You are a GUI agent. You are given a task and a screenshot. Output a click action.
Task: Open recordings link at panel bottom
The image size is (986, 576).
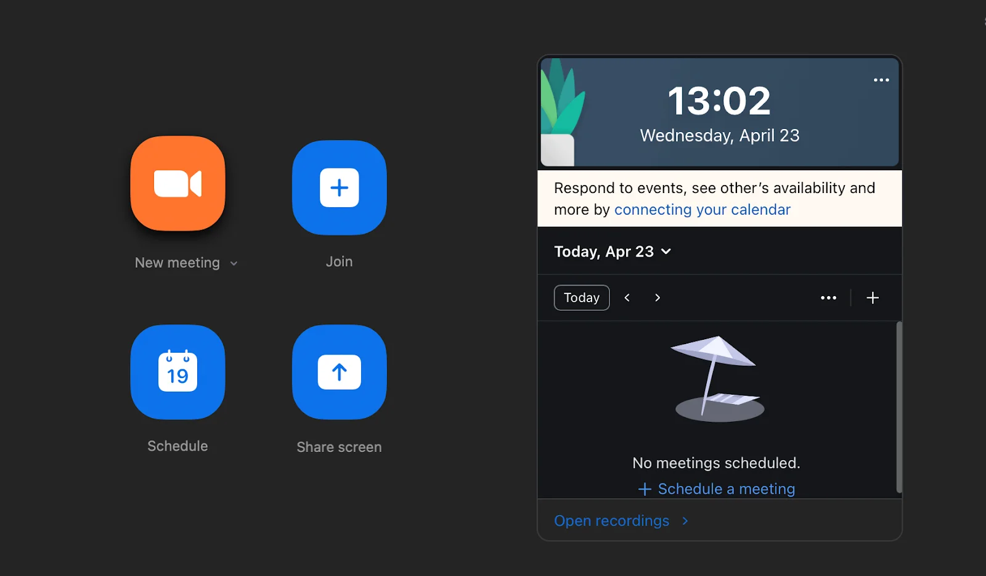pyautogui.click(x=621, y=521)
